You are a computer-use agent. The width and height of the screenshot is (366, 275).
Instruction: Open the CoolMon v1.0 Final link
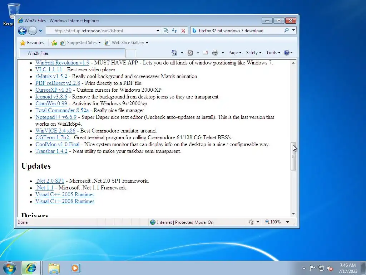pos(58,144)
